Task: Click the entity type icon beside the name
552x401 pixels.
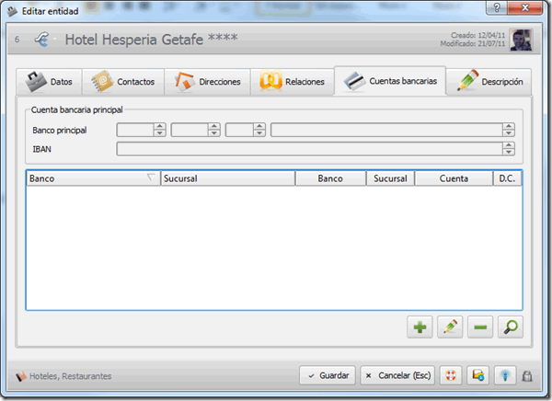Action: tap(42, 39)
